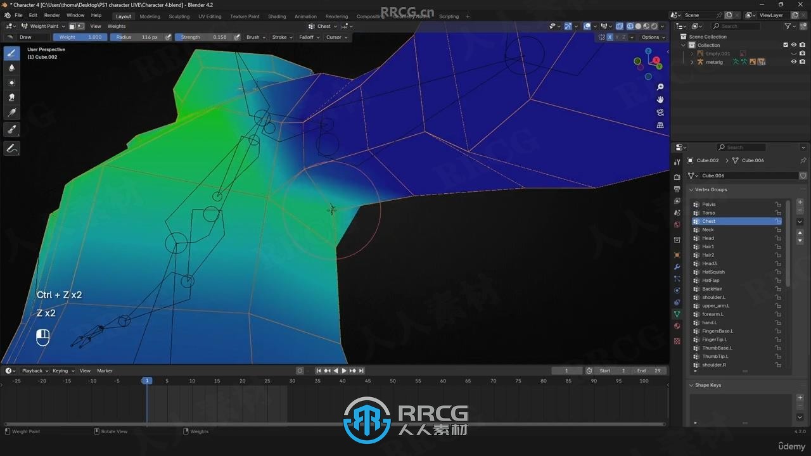
Task: Pin the properties editor context
Action: (803, 160)
